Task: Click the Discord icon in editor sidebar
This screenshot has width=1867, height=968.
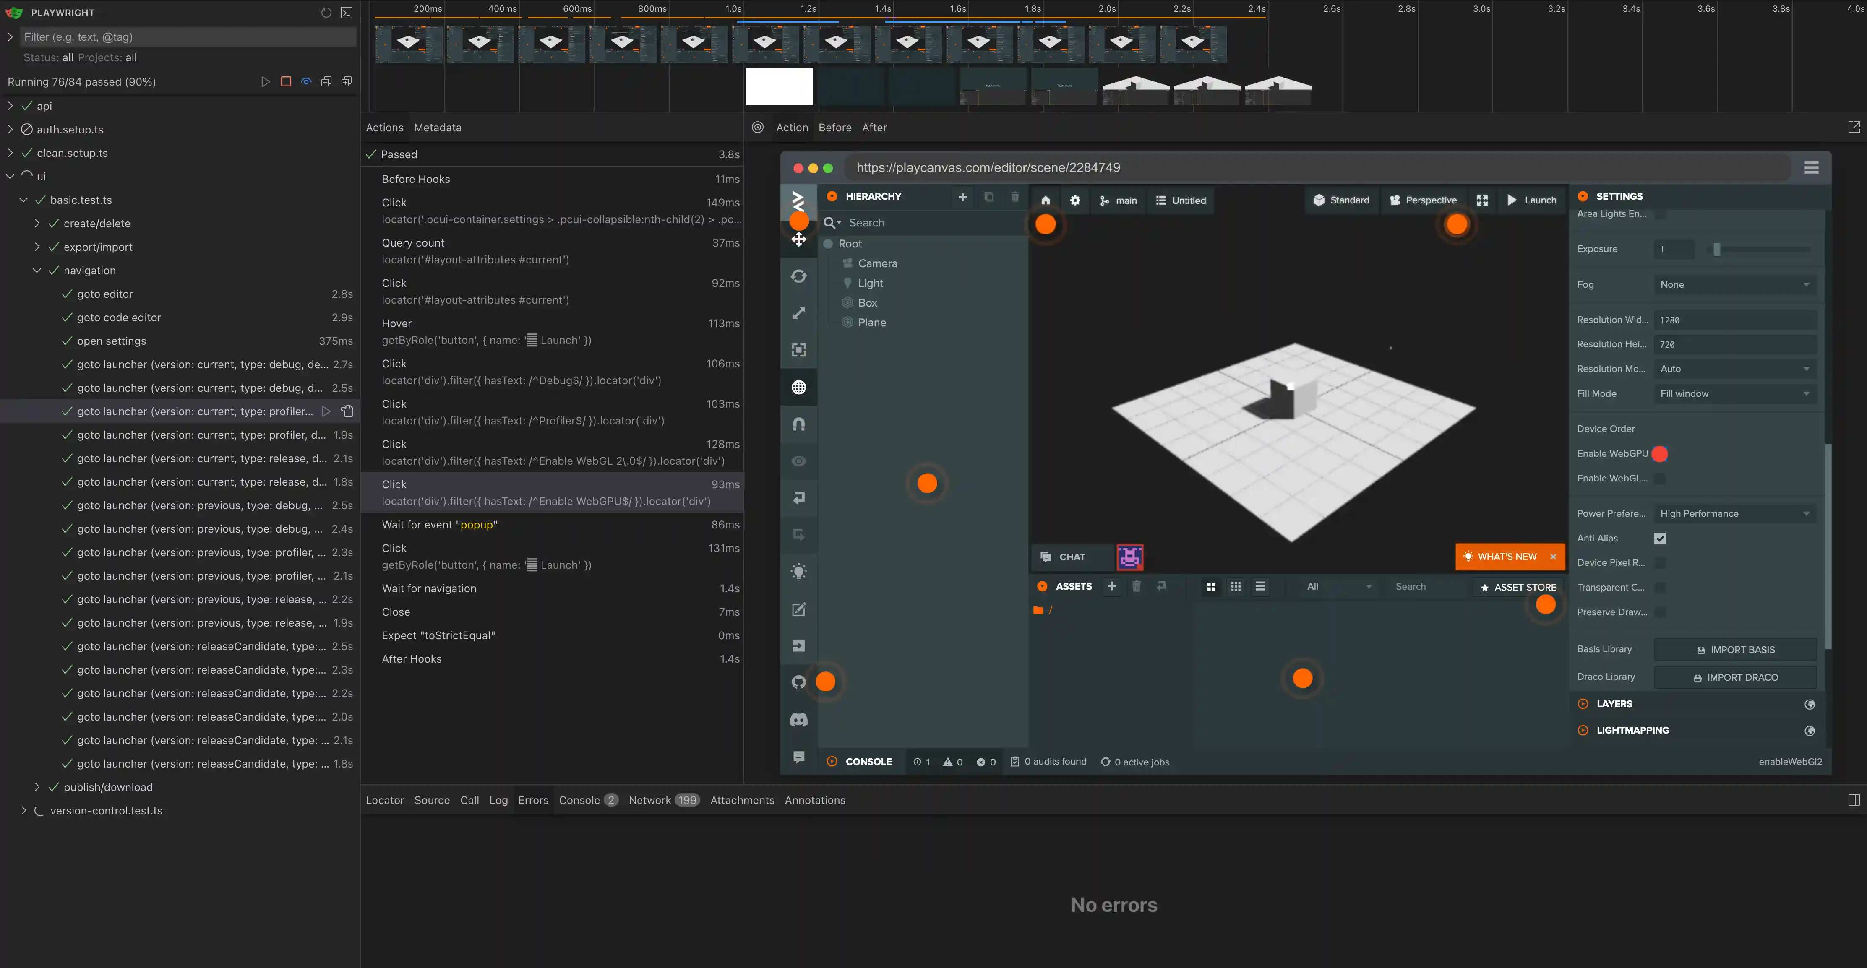Action: [x=799, y=719]
